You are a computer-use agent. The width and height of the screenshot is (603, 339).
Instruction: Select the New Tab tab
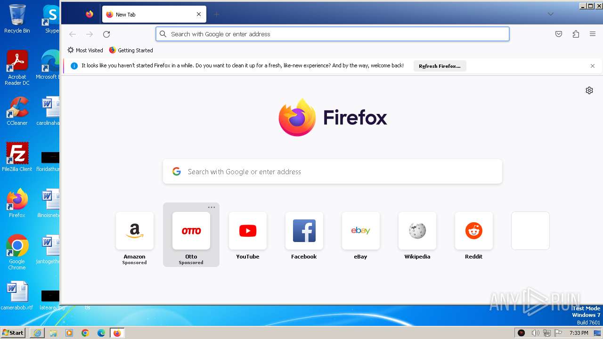tap(154, 14)
